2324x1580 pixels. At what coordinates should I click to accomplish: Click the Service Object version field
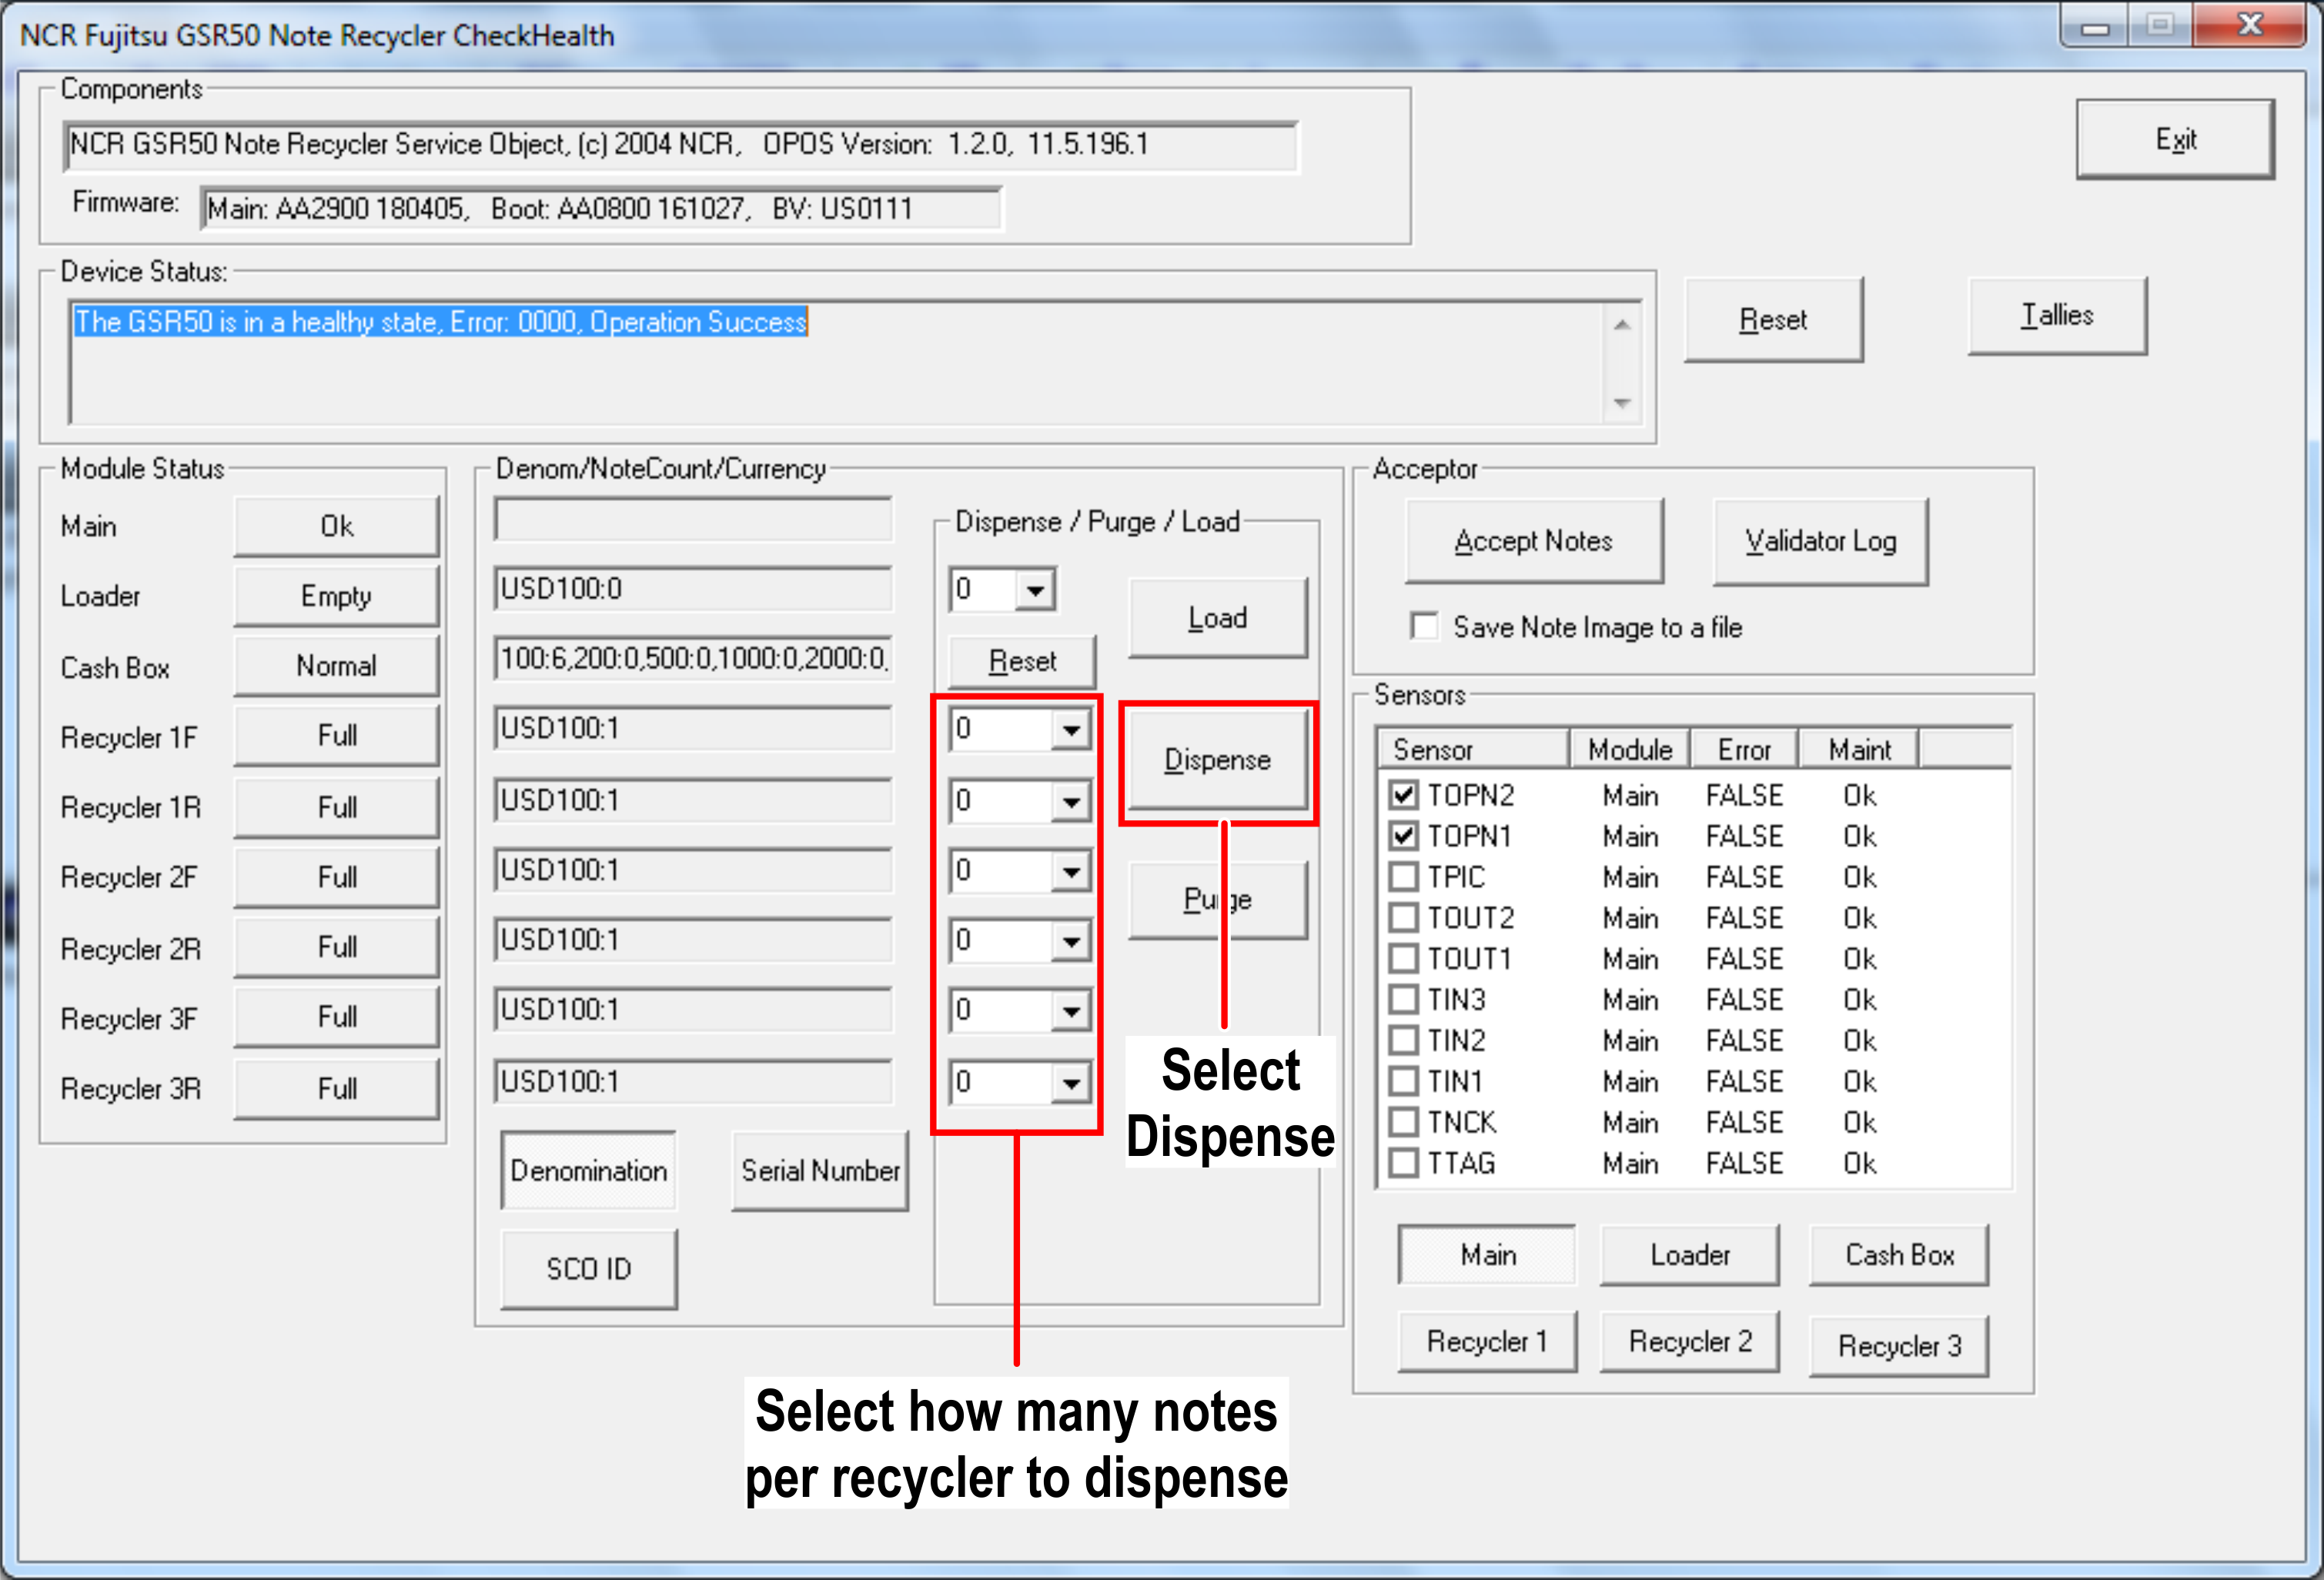680,146
